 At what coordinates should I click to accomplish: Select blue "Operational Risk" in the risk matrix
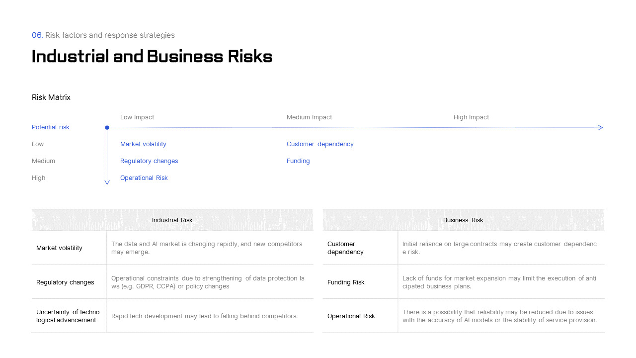tap(144, 178)
